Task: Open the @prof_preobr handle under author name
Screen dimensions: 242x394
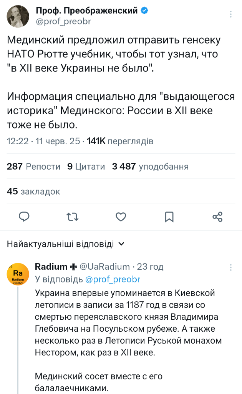Action: (x=63, y=22)
